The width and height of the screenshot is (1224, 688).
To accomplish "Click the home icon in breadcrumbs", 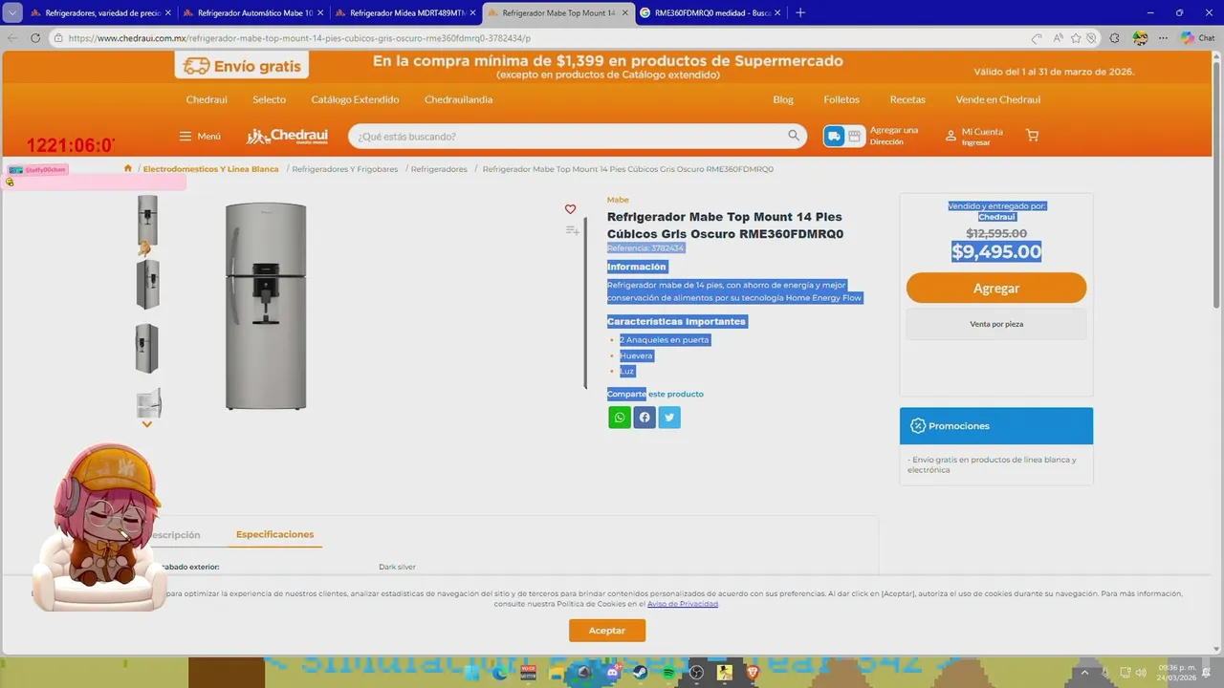I will [127, 169].
